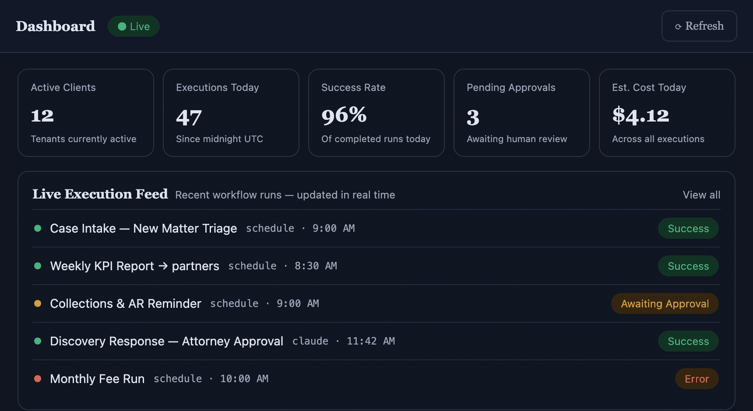
Task: Click the Refresh button
Action: [699, 26]
